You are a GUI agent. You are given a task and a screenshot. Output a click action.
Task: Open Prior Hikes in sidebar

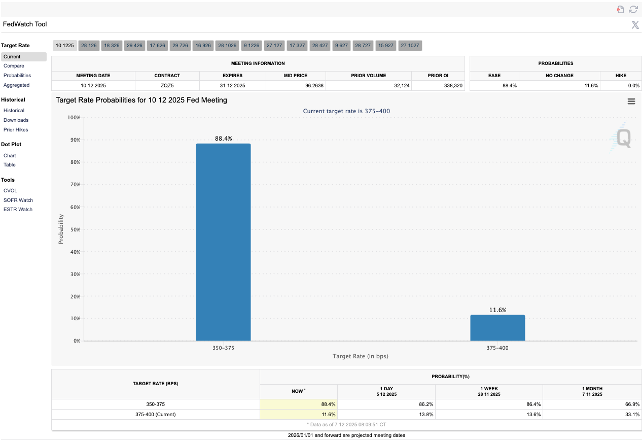pos(16,130)
